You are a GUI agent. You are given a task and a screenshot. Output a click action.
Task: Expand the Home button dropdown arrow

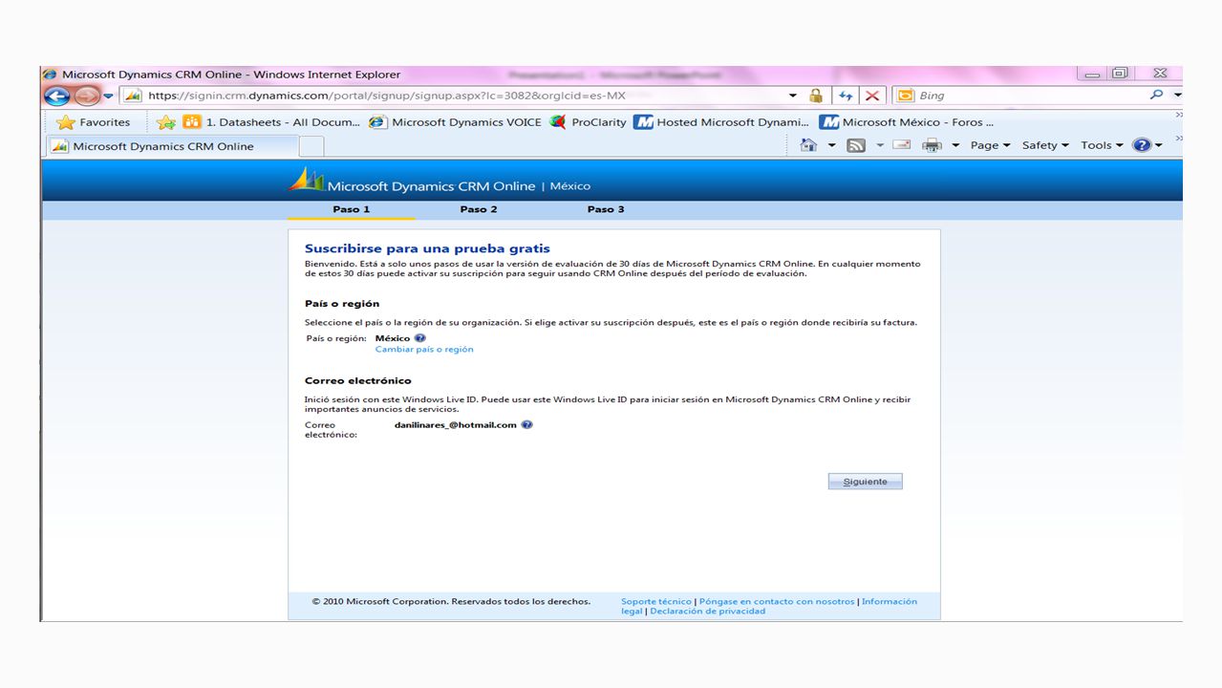[831, 145]
